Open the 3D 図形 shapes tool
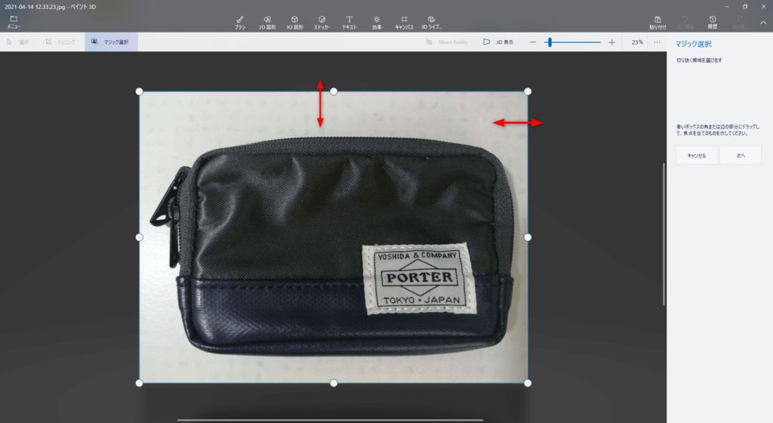The width and height of the screenshot is (773, 423). (295, 23)
